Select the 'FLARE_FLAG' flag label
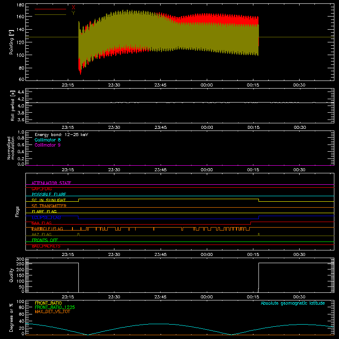This screenshot has width=339, height=339. point(44,211)
